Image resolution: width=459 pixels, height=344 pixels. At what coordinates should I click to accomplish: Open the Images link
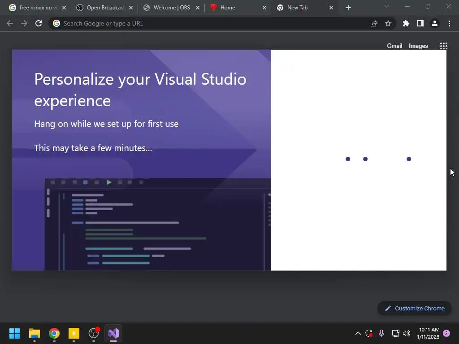(418, 46)
